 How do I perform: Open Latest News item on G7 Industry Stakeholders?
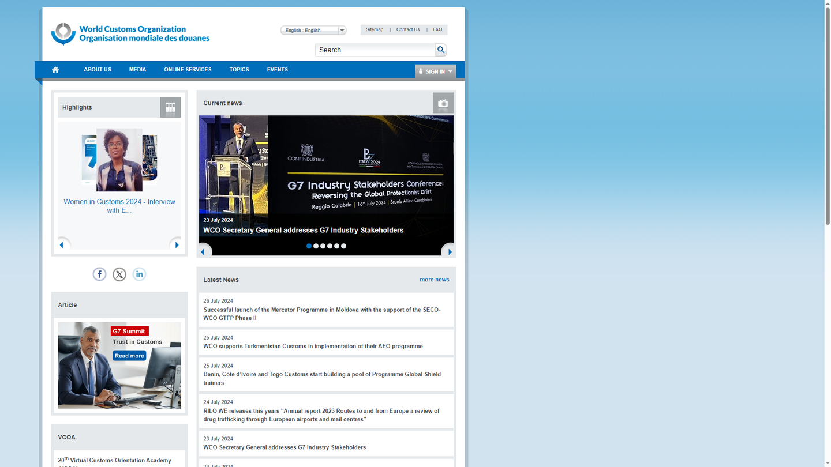[285, 447]
